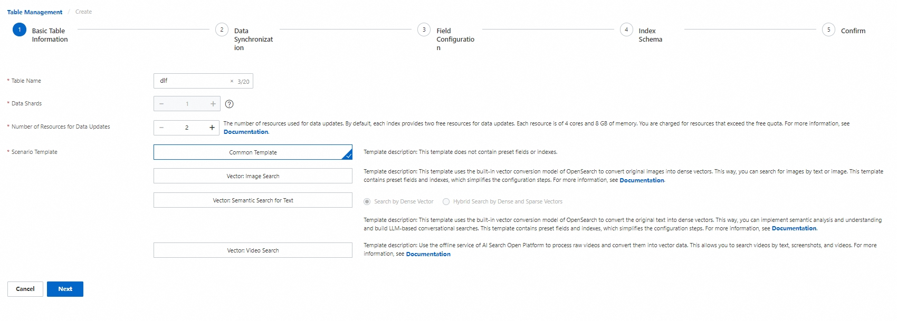Choose Hybrid Search by Dense and Sparse Vectors

[446, 201]
